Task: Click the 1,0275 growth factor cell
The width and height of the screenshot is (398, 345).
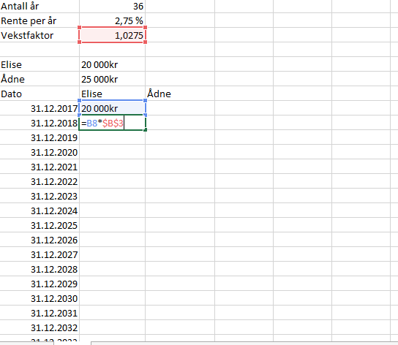Action: (x=112, y=35)
